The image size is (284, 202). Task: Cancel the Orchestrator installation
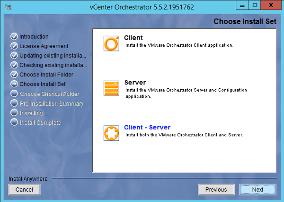pyautogui.click(x=24, y=190)
